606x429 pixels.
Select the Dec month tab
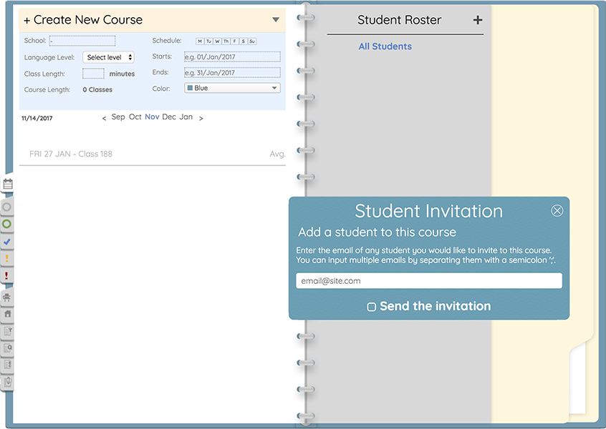pos(169,117)
